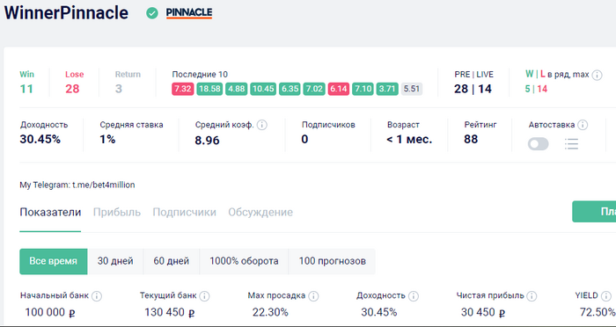The image size is (616, 327).
Task: Click the Pinnacle bookmaker logo
Action: click(189, 13)
